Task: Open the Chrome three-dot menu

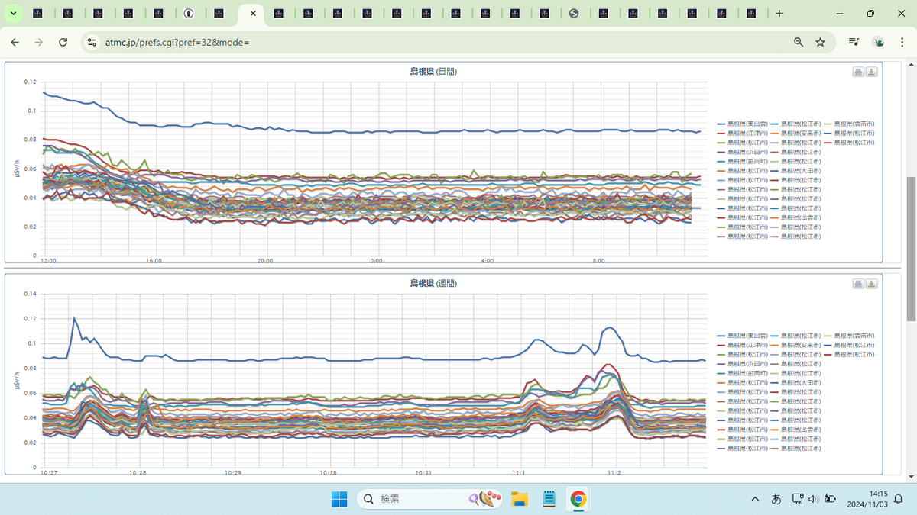Action: pos(902,42)
